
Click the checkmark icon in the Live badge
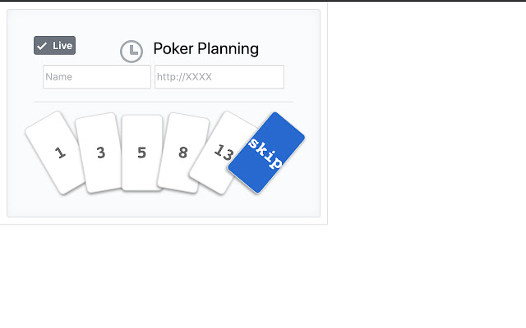click(42, 46)
